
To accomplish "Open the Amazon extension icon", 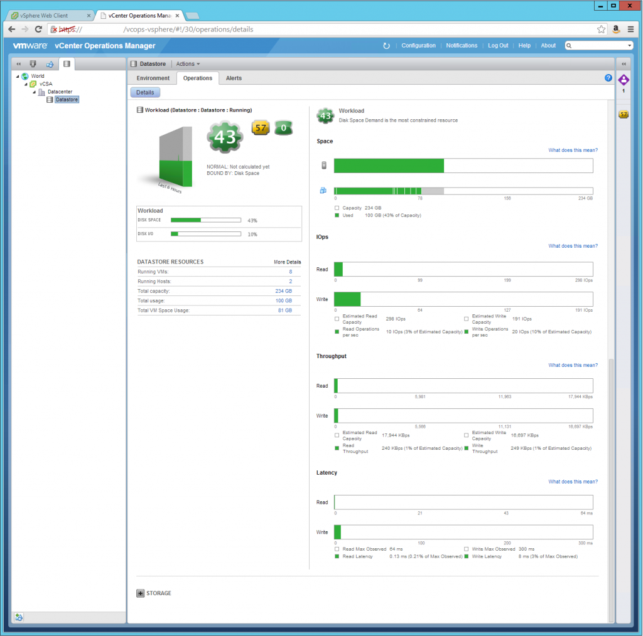I will click(615, 29).
